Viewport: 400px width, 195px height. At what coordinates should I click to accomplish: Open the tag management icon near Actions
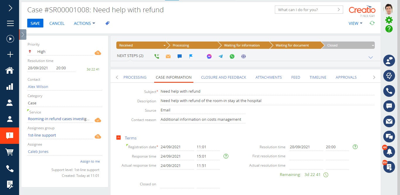(x=107, y=23)
